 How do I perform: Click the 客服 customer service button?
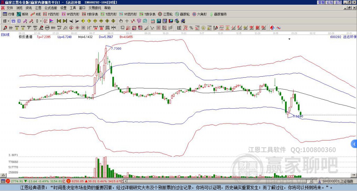point(321,2)
